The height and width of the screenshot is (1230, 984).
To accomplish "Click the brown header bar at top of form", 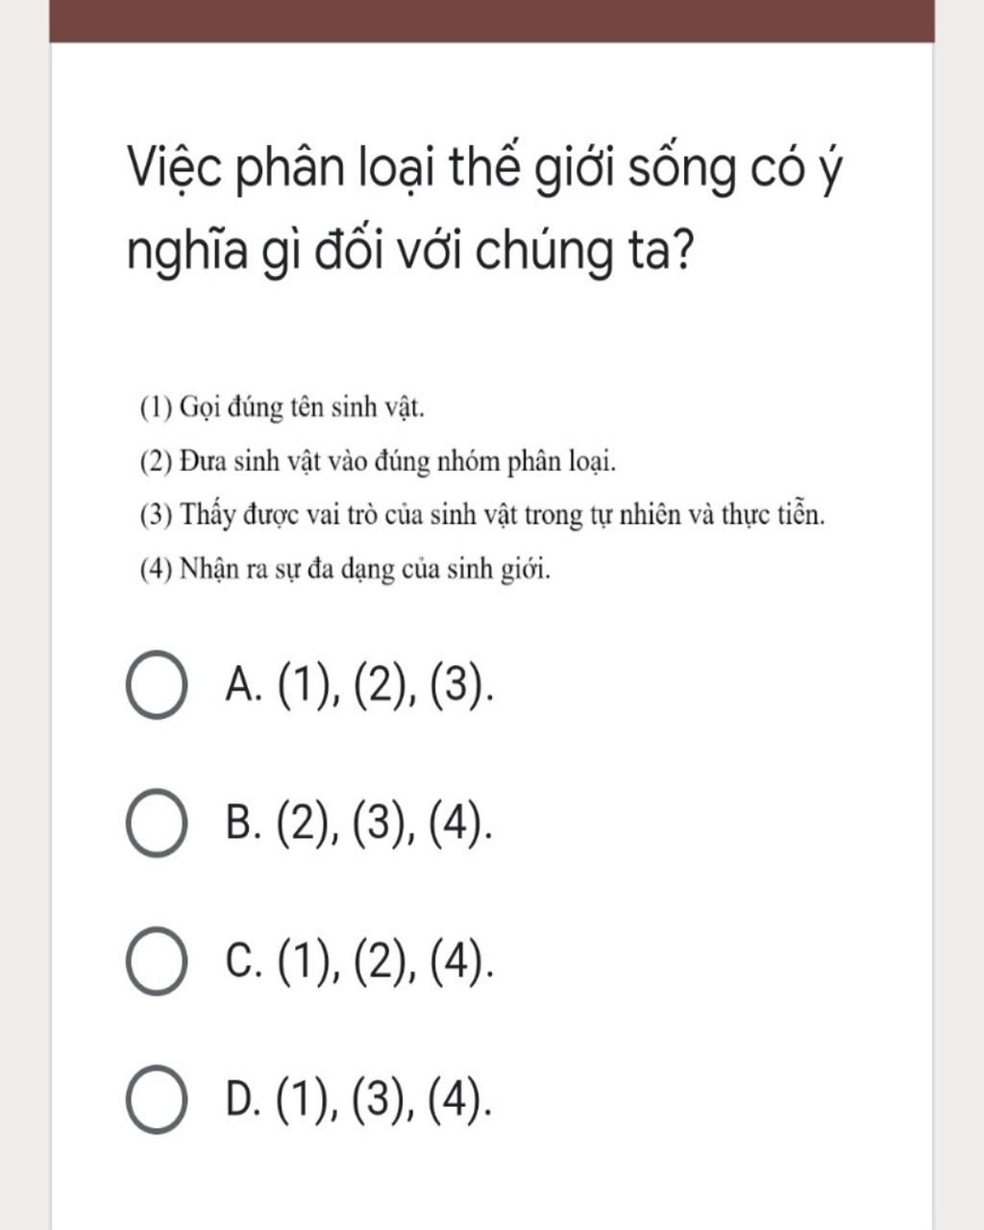I will 492,20.
